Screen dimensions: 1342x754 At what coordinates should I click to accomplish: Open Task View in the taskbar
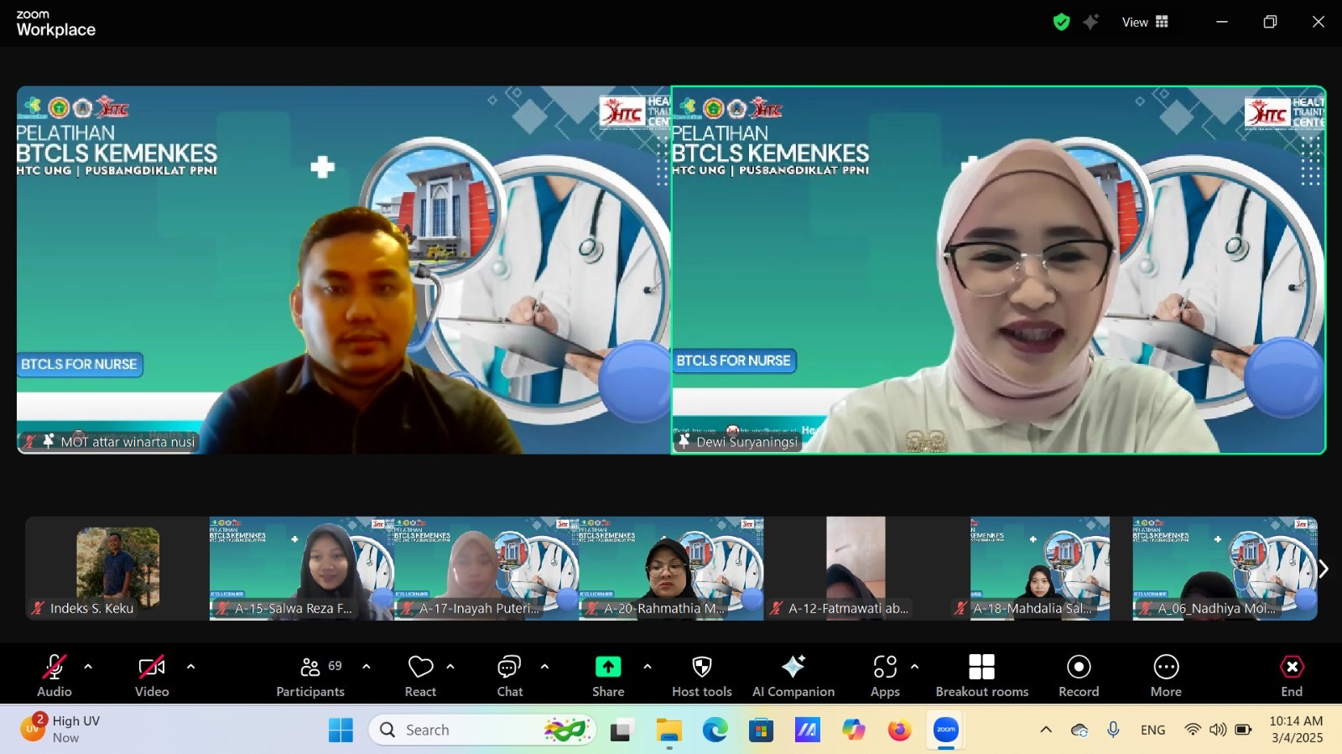click(621, 731)
